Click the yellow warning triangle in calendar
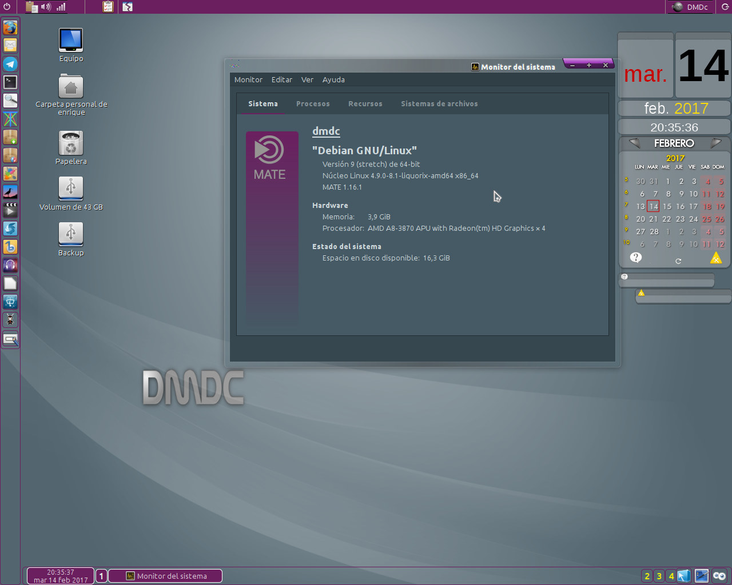 [716, 258]
